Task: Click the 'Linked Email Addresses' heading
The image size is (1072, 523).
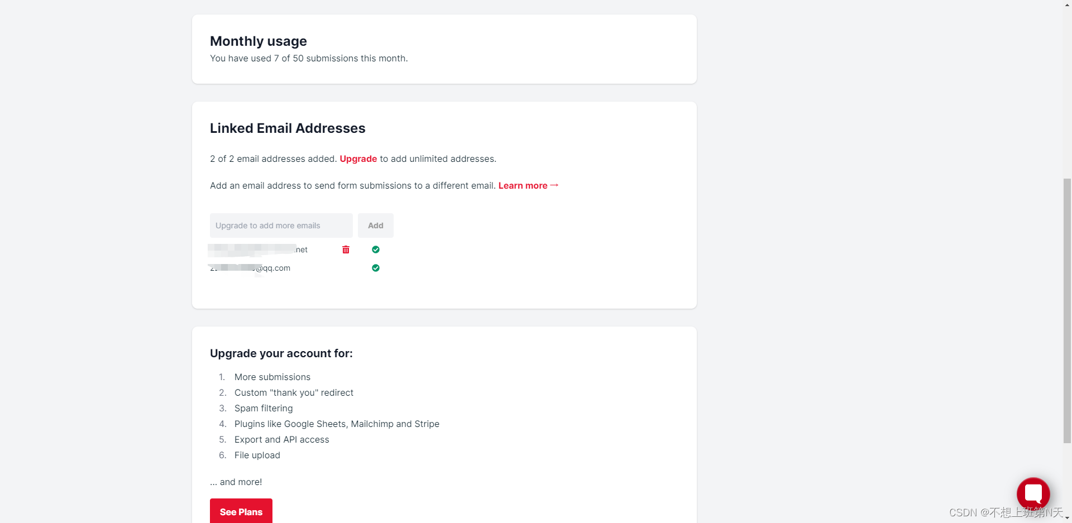Action: point(288,128)
